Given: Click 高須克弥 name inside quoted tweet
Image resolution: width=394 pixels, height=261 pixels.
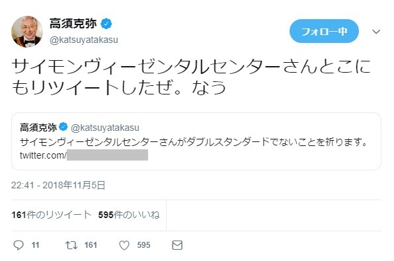Looking at the screenshot, I should tap(38, 128).
